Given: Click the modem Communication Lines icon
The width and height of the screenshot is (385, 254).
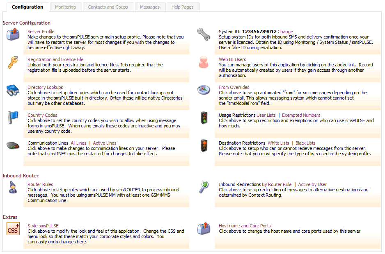Looking at the screenshot, I should pos(13,145).
